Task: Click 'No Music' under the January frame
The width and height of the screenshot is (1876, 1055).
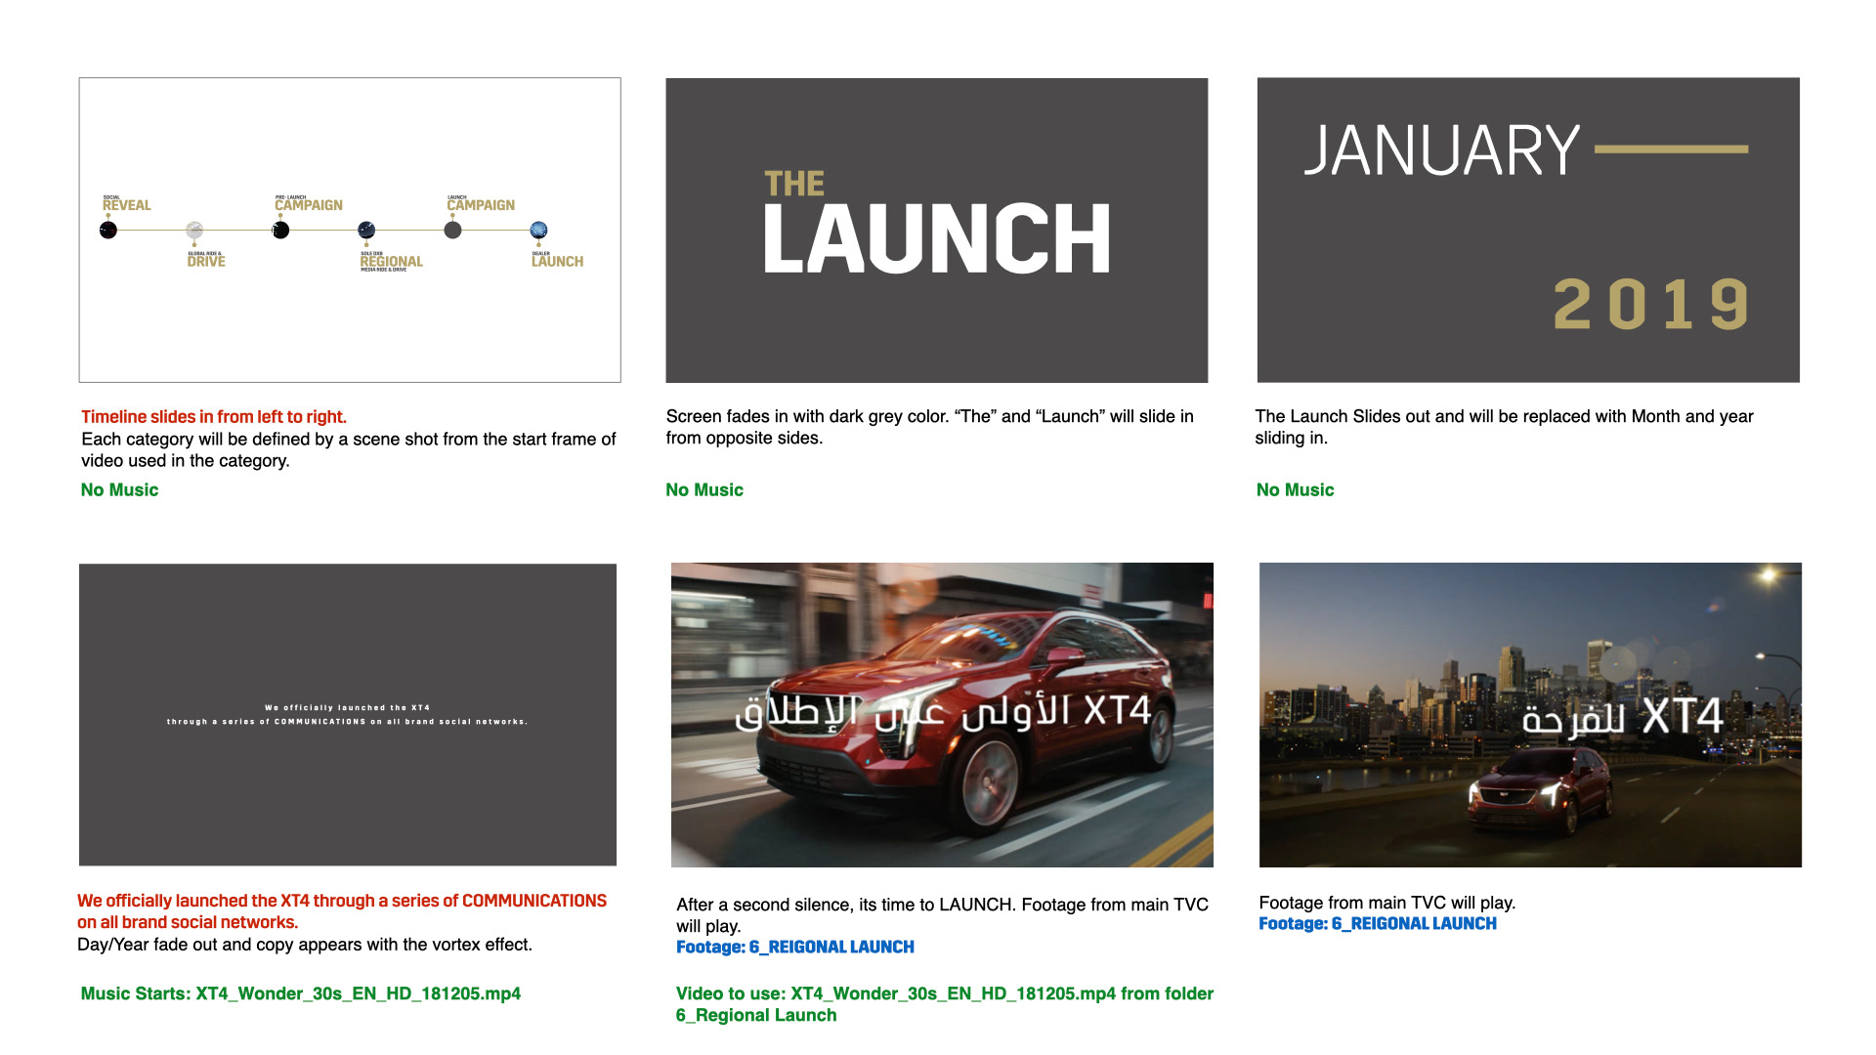Action: (x=1295, y=490)
